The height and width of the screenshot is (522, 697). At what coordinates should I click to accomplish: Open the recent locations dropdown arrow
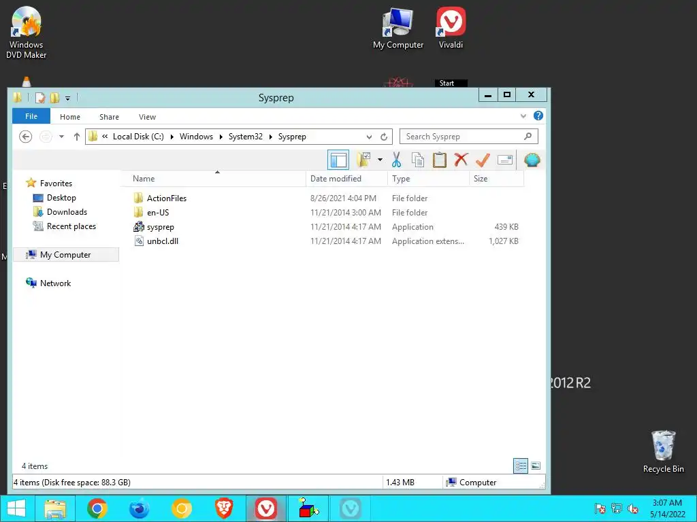coord(61,137)
